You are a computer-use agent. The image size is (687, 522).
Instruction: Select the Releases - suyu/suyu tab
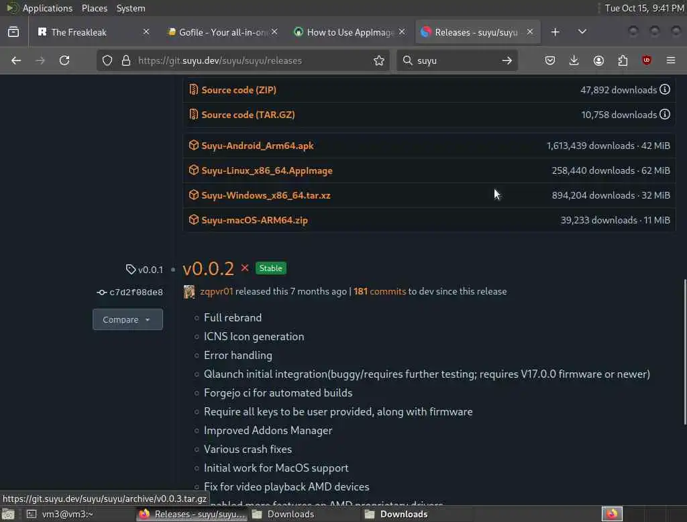[x=478, y=32]
